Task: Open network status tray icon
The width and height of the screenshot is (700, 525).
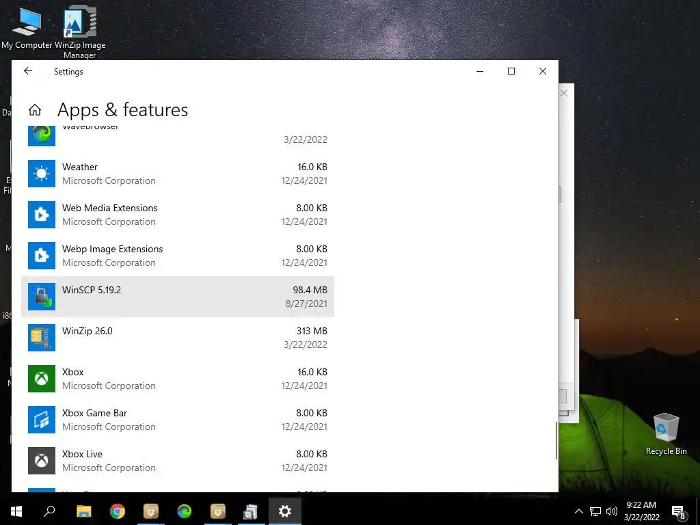Action: pyautogui.click(x=595, y=511)
